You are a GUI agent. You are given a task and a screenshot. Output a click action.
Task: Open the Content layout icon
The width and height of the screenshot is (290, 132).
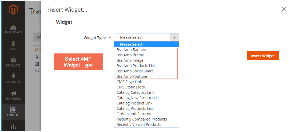pyautogui.click(x=13, y=110)
